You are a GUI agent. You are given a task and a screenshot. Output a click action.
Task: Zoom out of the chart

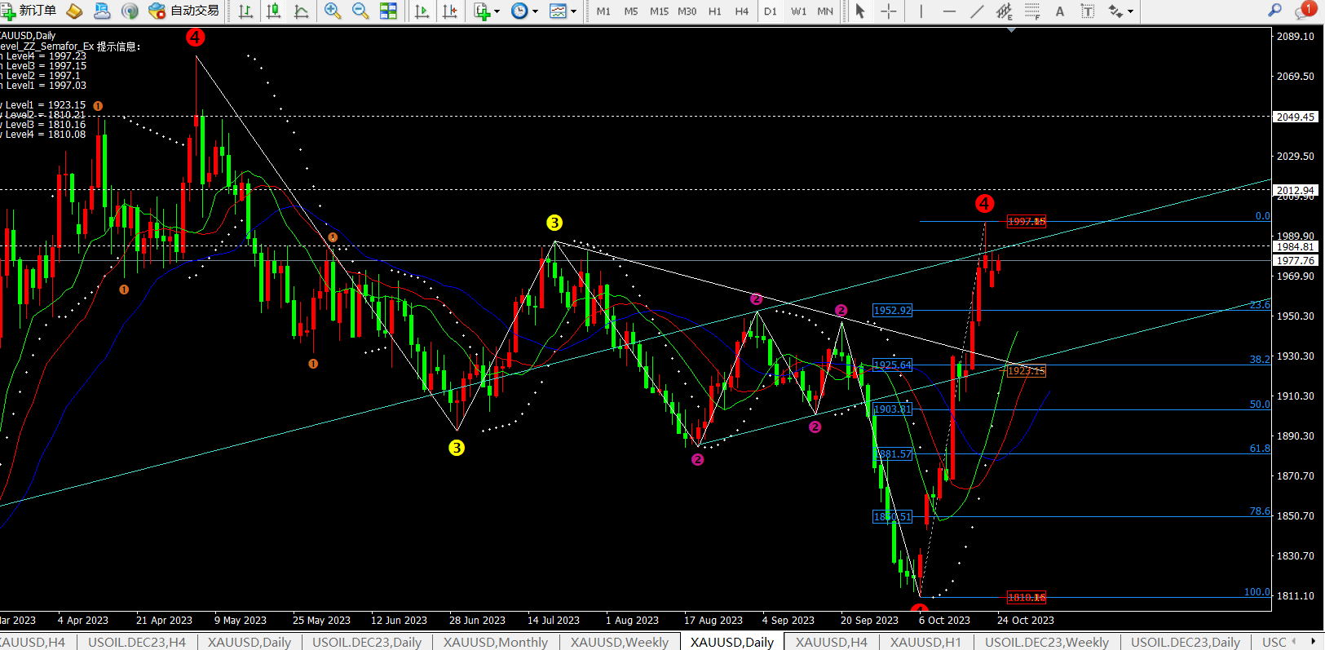(x=360, y=11)
